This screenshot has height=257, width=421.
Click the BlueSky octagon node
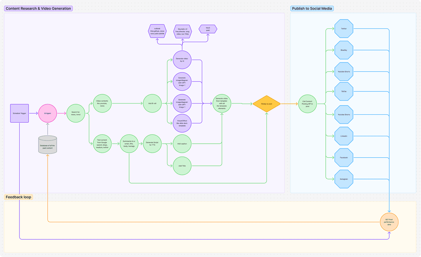pos(344,50)
